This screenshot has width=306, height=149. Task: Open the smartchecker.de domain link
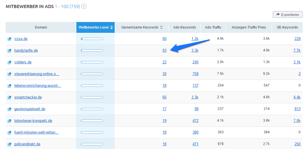28,97
